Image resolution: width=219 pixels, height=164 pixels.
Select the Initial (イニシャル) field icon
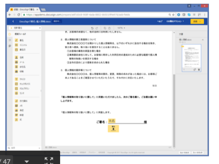pos(16,45)
